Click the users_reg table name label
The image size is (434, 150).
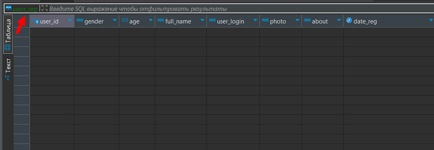pos(25,9)
